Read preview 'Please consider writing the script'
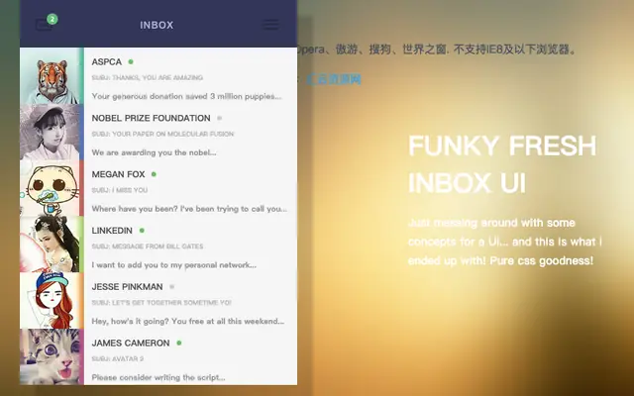This screenshot has width=634, height=396. [158, 377]
